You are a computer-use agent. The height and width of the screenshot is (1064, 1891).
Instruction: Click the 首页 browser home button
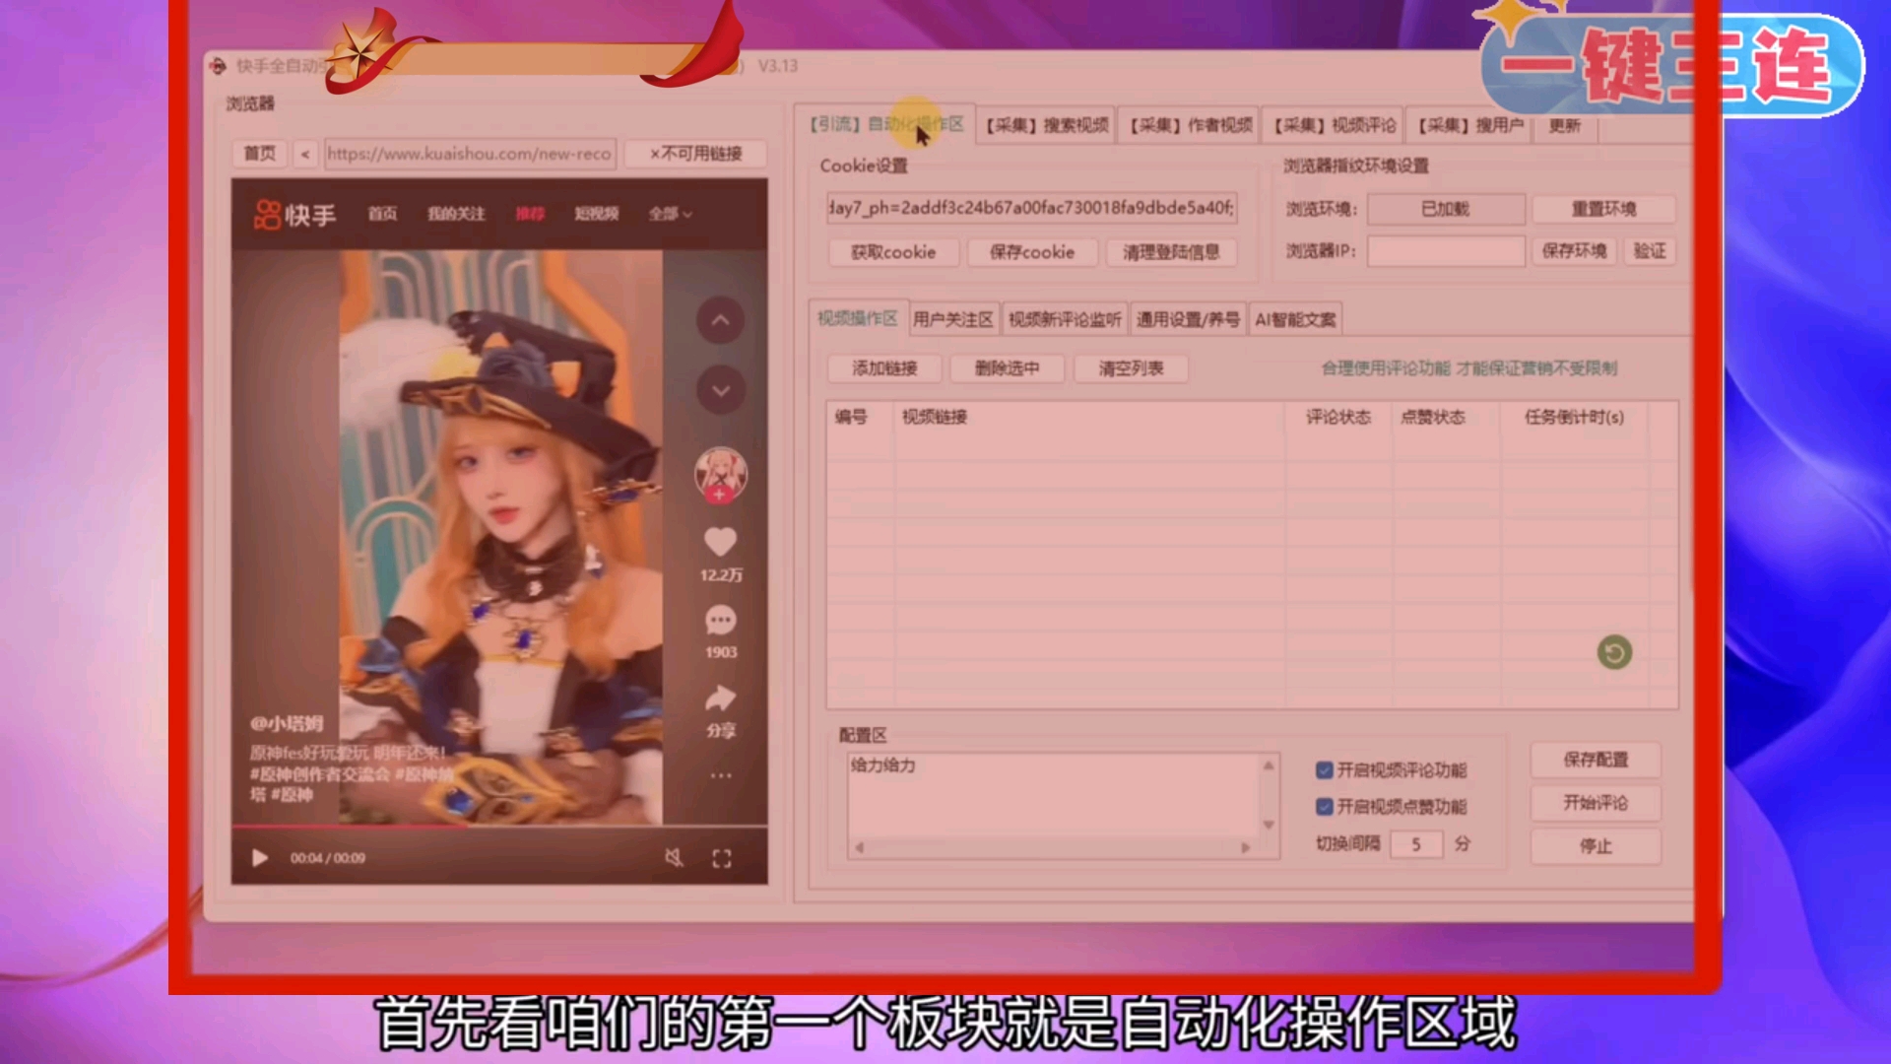260,154
